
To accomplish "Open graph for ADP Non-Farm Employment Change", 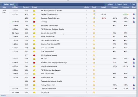I will 134,63.
